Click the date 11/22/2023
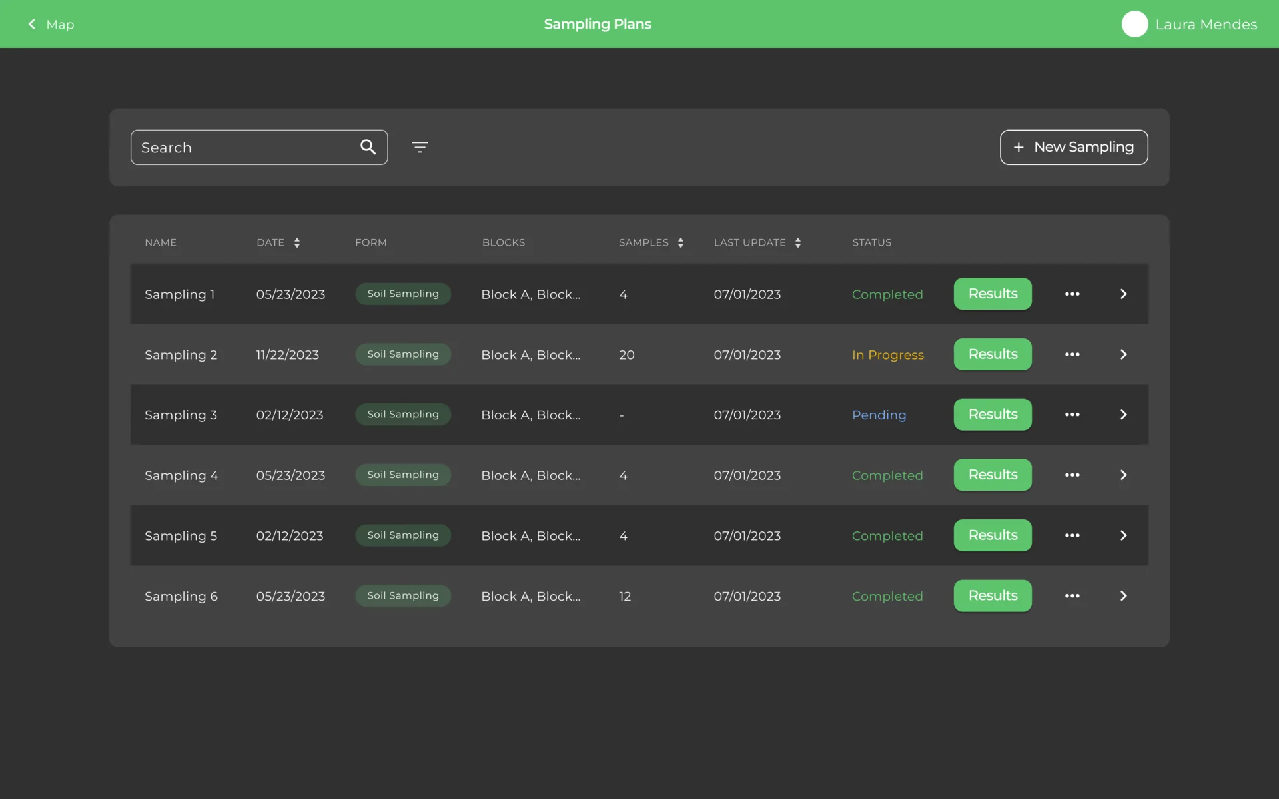This screenshot has width=1279, height=799. (288, 355)
